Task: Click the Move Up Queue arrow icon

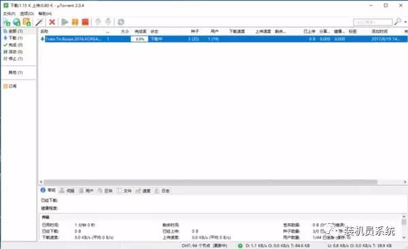Action: coord(98,22)
